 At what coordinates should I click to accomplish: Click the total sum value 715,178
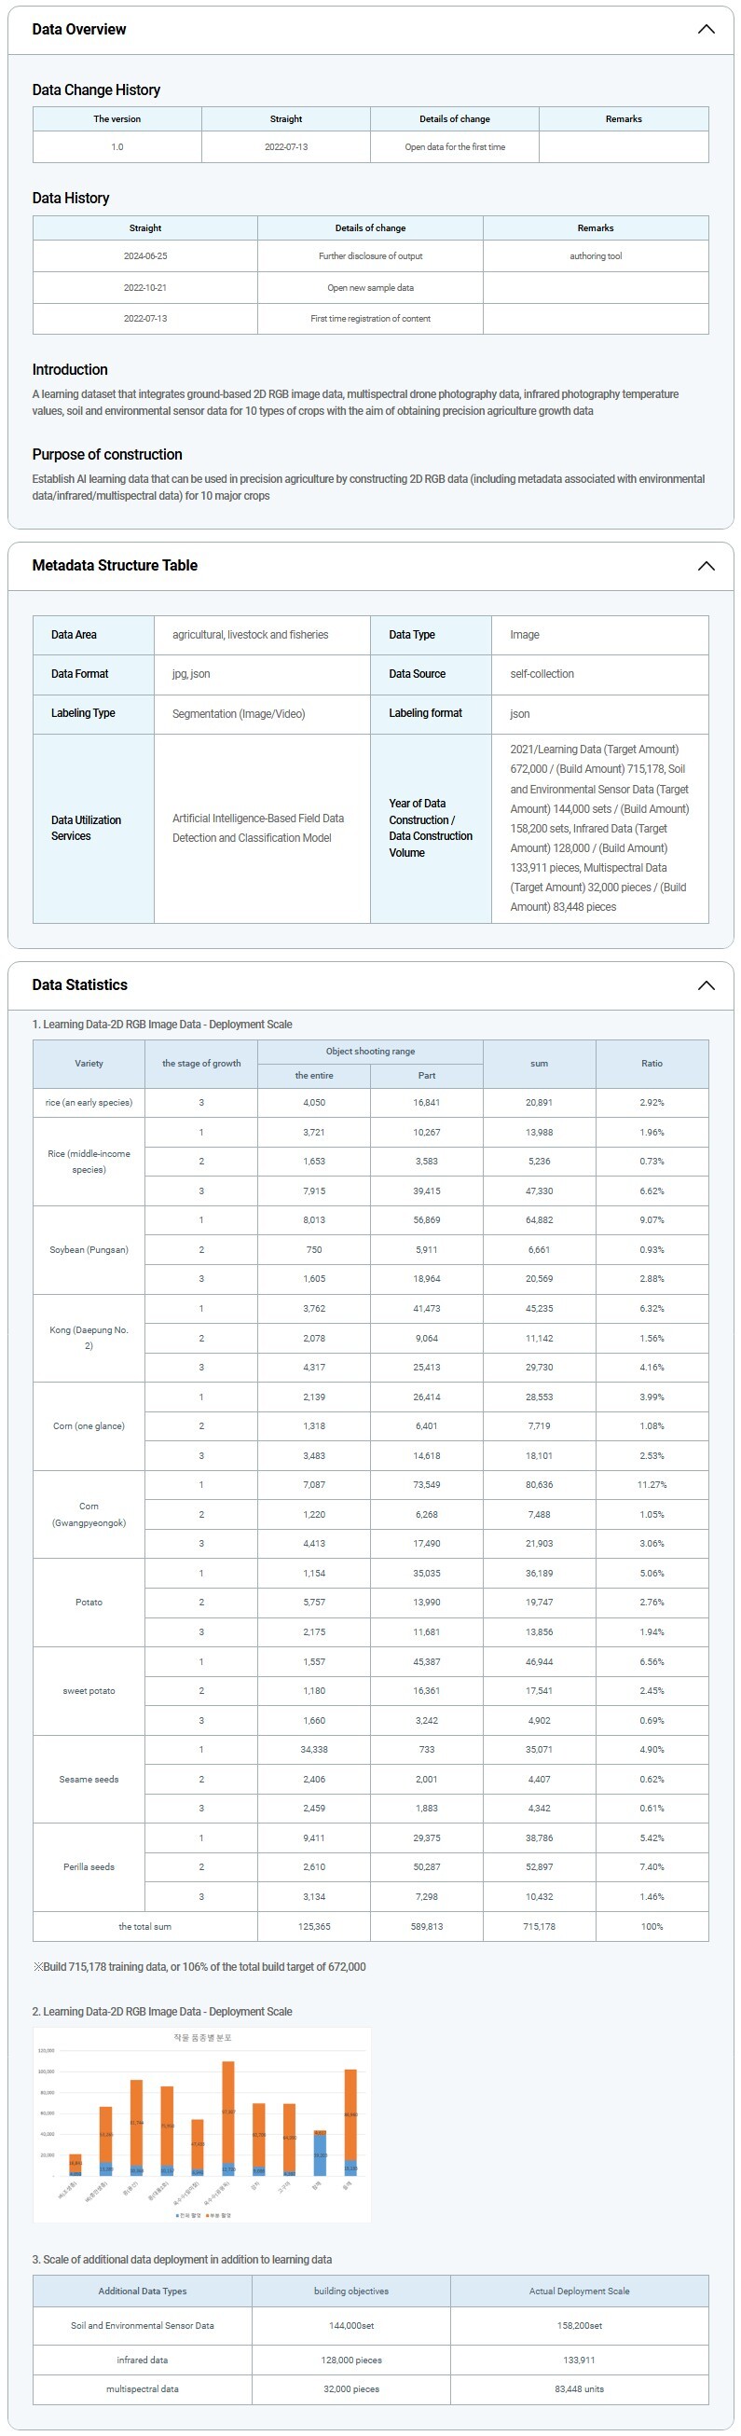539,1926
